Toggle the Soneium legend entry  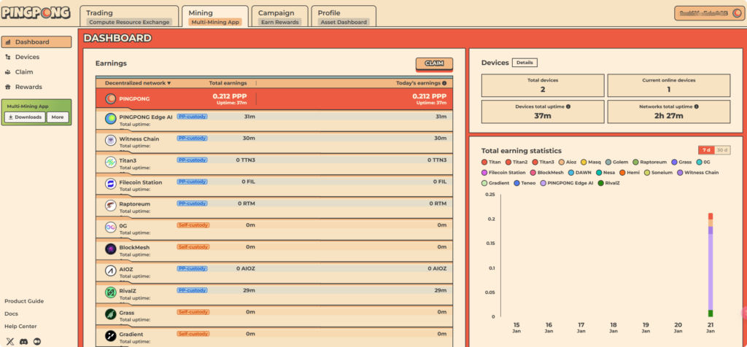click(x=659, y=173)
